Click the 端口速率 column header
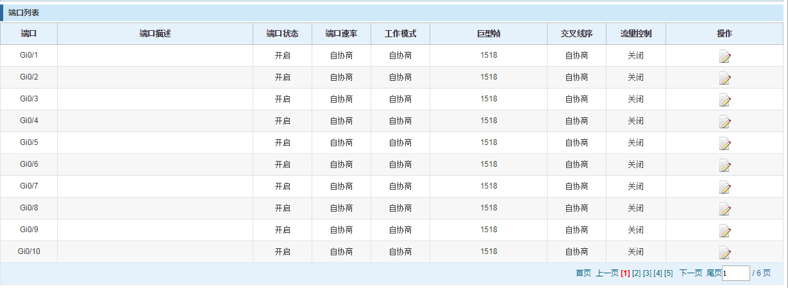 pos(341,34)
